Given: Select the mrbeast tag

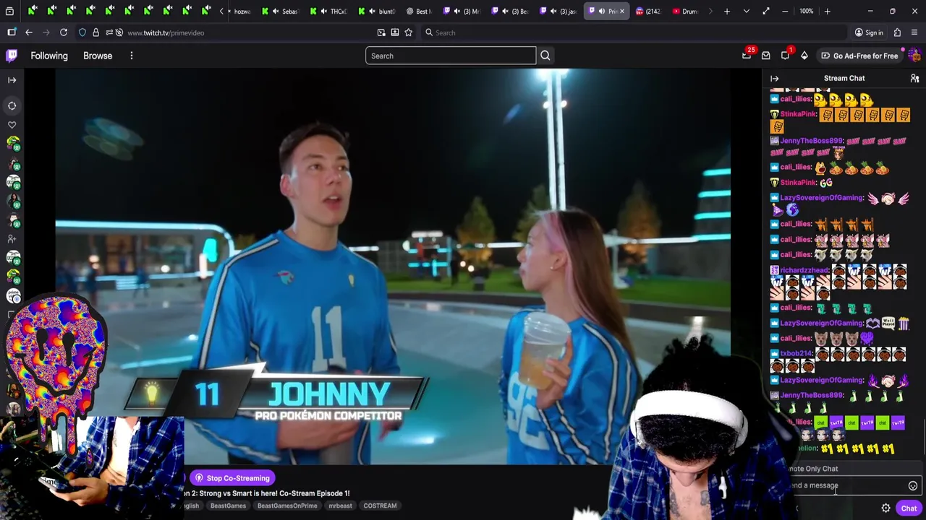Looking at the screenshot, I should [340, 506].
